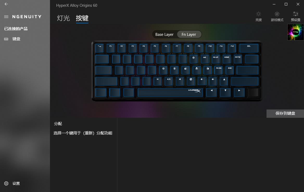Switch to Base Layer toggle
The height and width of the screenshot is (192, 304).
pyautogui.click(x=164, y=35)
